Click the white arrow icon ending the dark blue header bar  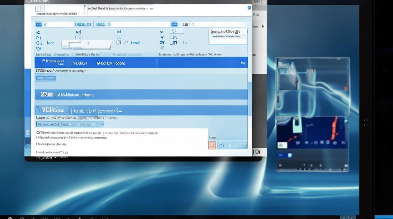pos(242,63)
